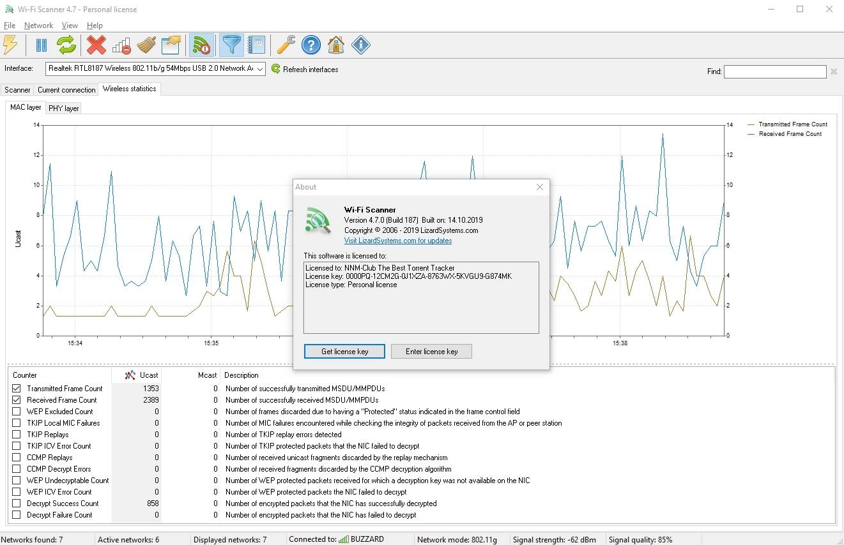Enable Decrypt Failure Count checkbox

coord(17,514)
